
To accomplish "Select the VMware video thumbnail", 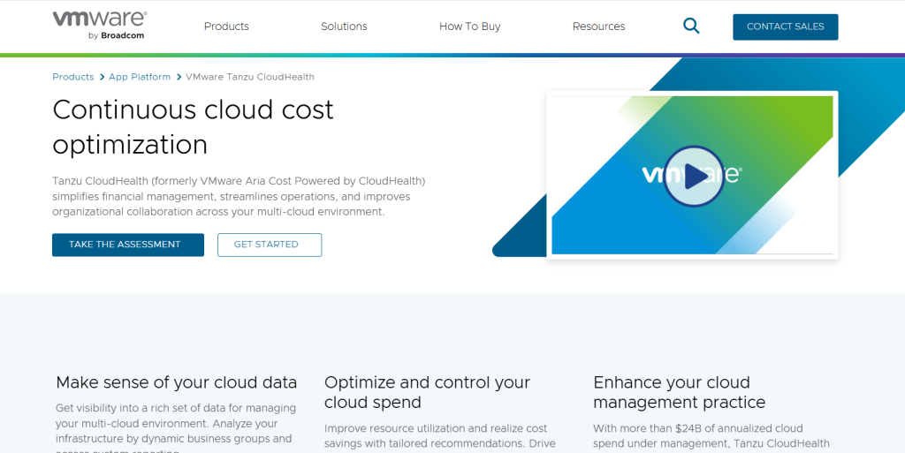I will pyautogui.click(x=692, y=175).
